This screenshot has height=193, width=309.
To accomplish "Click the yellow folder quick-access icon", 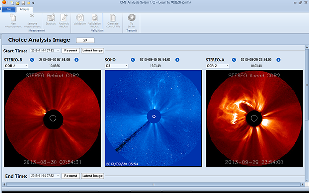I will (28, 3).
